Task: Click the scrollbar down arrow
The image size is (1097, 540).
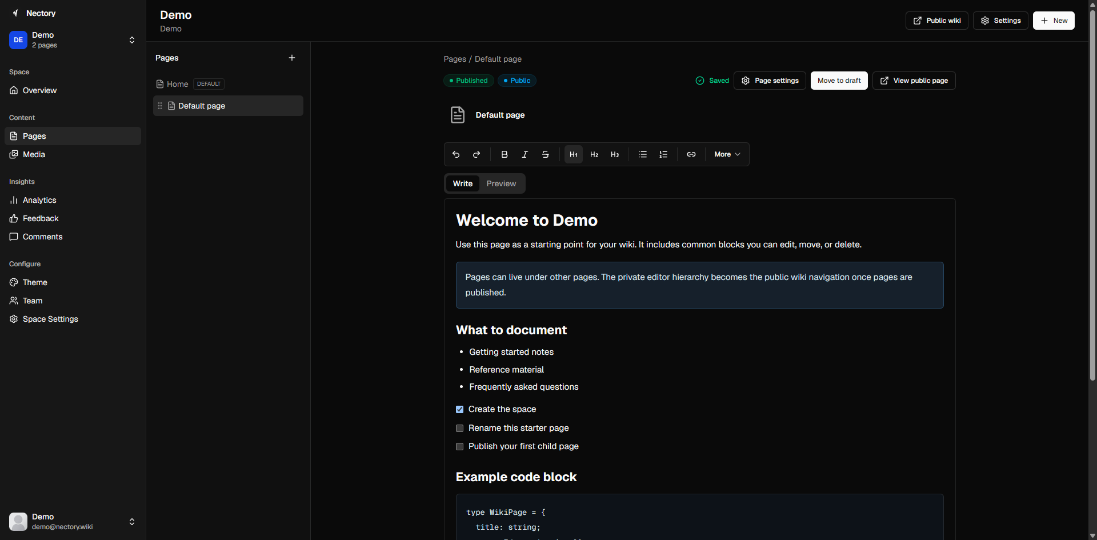Action: [x=1092, y=535]
